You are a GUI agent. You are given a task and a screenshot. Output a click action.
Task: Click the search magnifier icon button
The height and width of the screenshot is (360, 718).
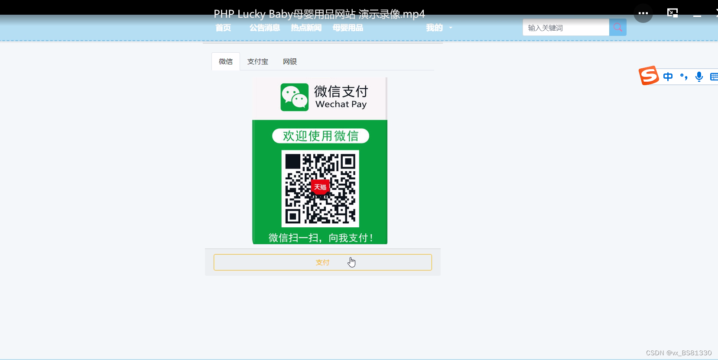617,27
